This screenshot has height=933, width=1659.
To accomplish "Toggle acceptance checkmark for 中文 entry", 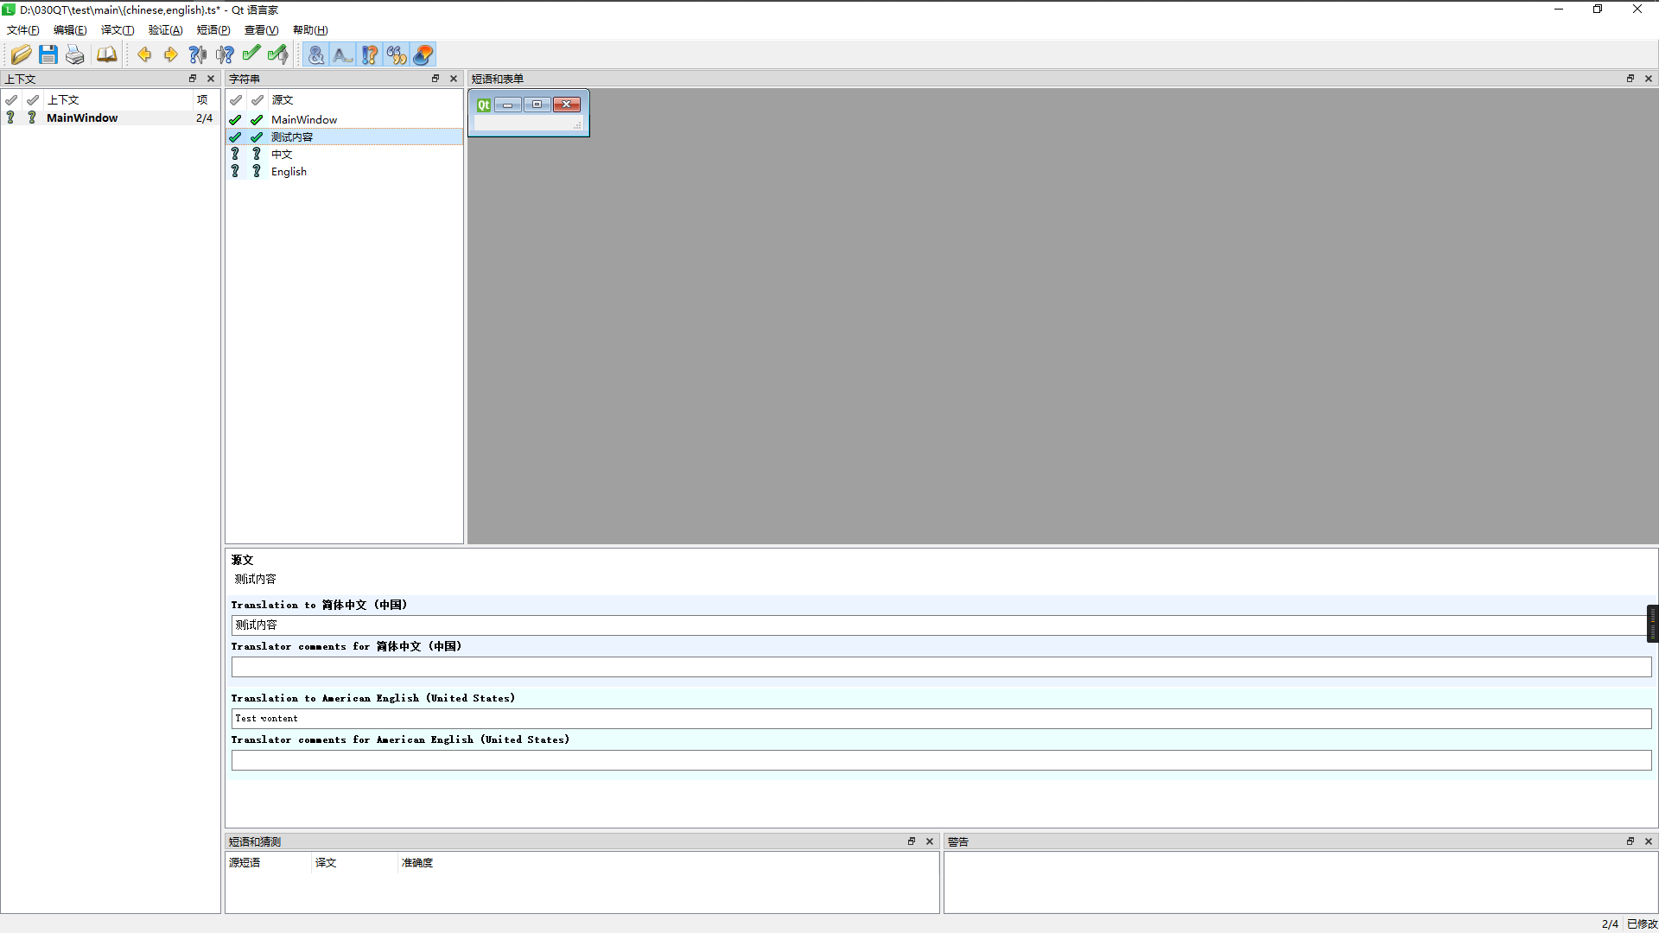I will [x=235, y=154].
